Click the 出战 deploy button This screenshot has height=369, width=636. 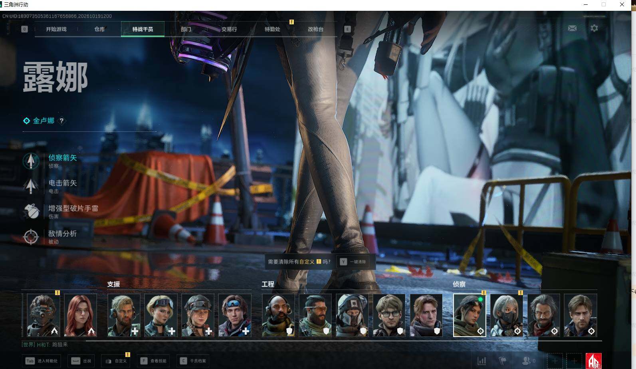tap(82, 361)
